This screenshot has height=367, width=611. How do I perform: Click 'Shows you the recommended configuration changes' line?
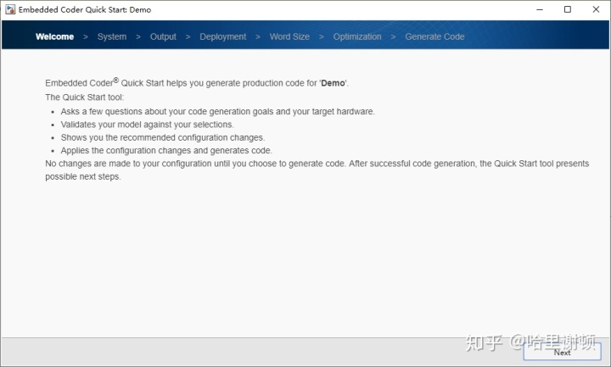tap(163, 137)
